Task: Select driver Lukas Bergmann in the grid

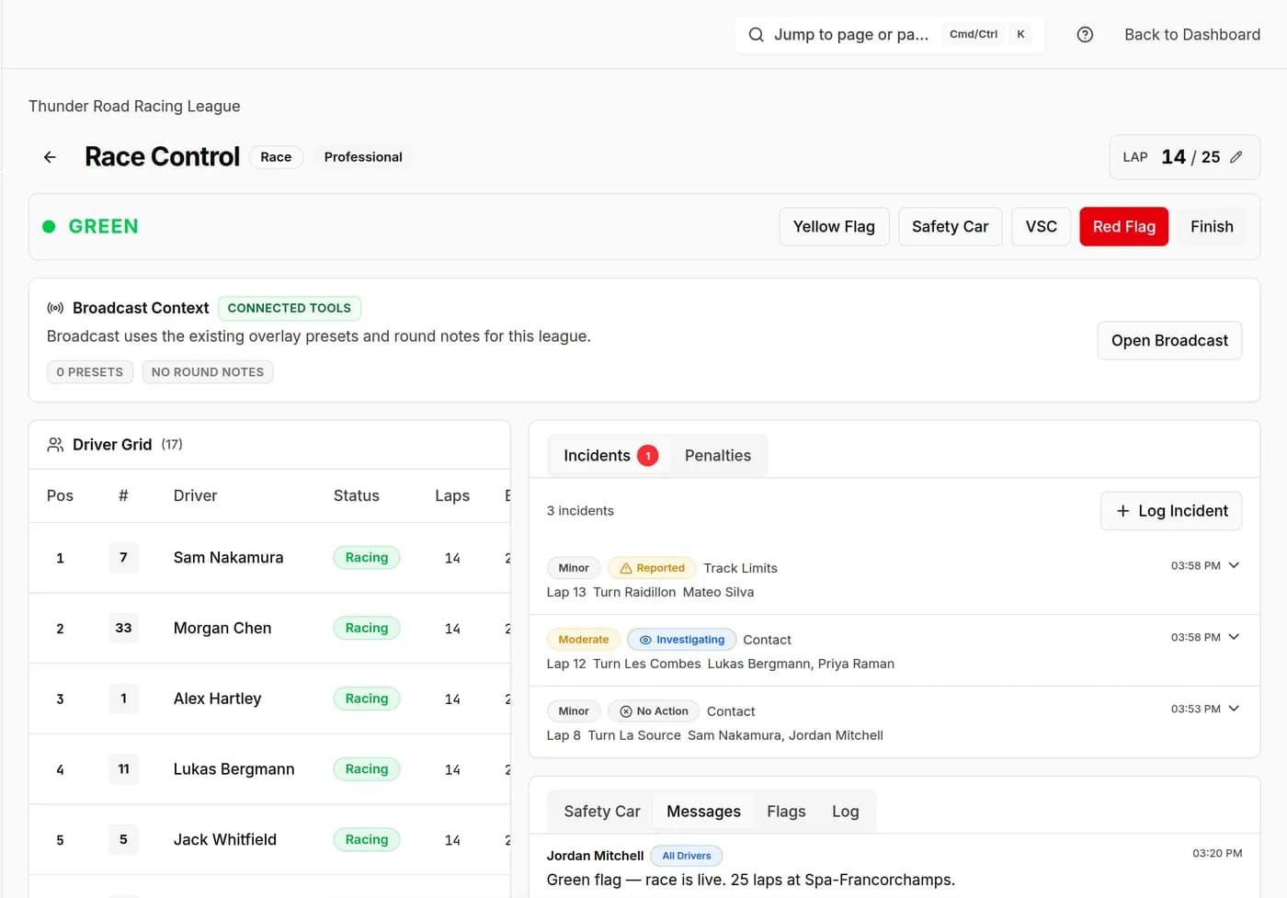Action: [234, 769]
